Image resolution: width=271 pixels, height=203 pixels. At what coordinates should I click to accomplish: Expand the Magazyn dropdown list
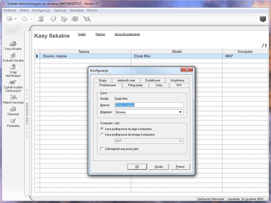[x=180, y=112]
